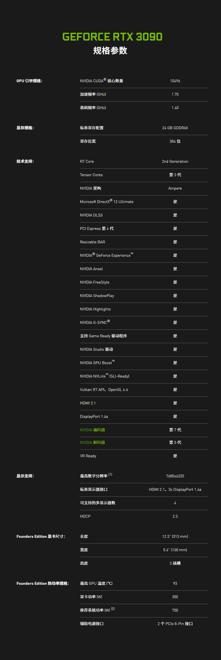Click the 技术支持 section label
This screenshot has width=221, height=660.
pyautogui.click(x=25, y=161)
